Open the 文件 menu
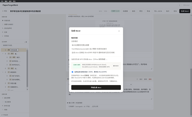 [x=2, y=1]
